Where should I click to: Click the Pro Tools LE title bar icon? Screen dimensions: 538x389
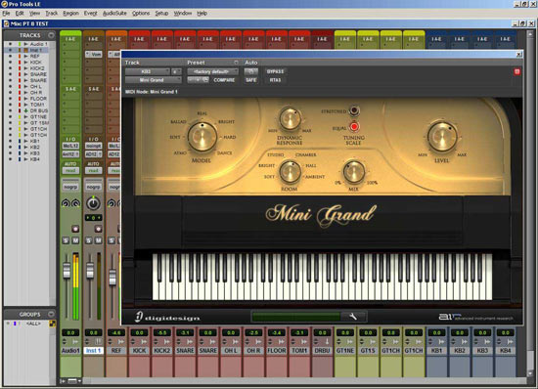5,4
